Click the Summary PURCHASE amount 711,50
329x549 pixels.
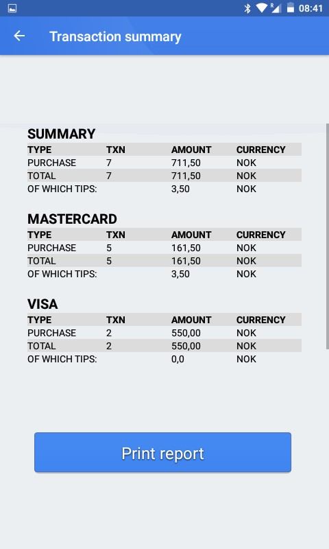pyautogui.click(x=186, y=163)
